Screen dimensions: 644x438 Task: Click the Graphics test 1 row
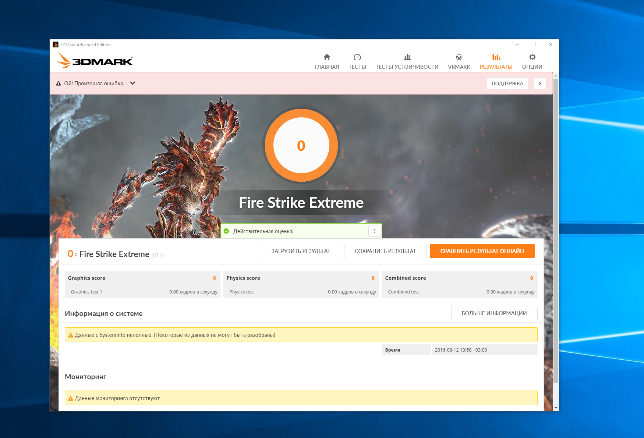pos(143,292)
